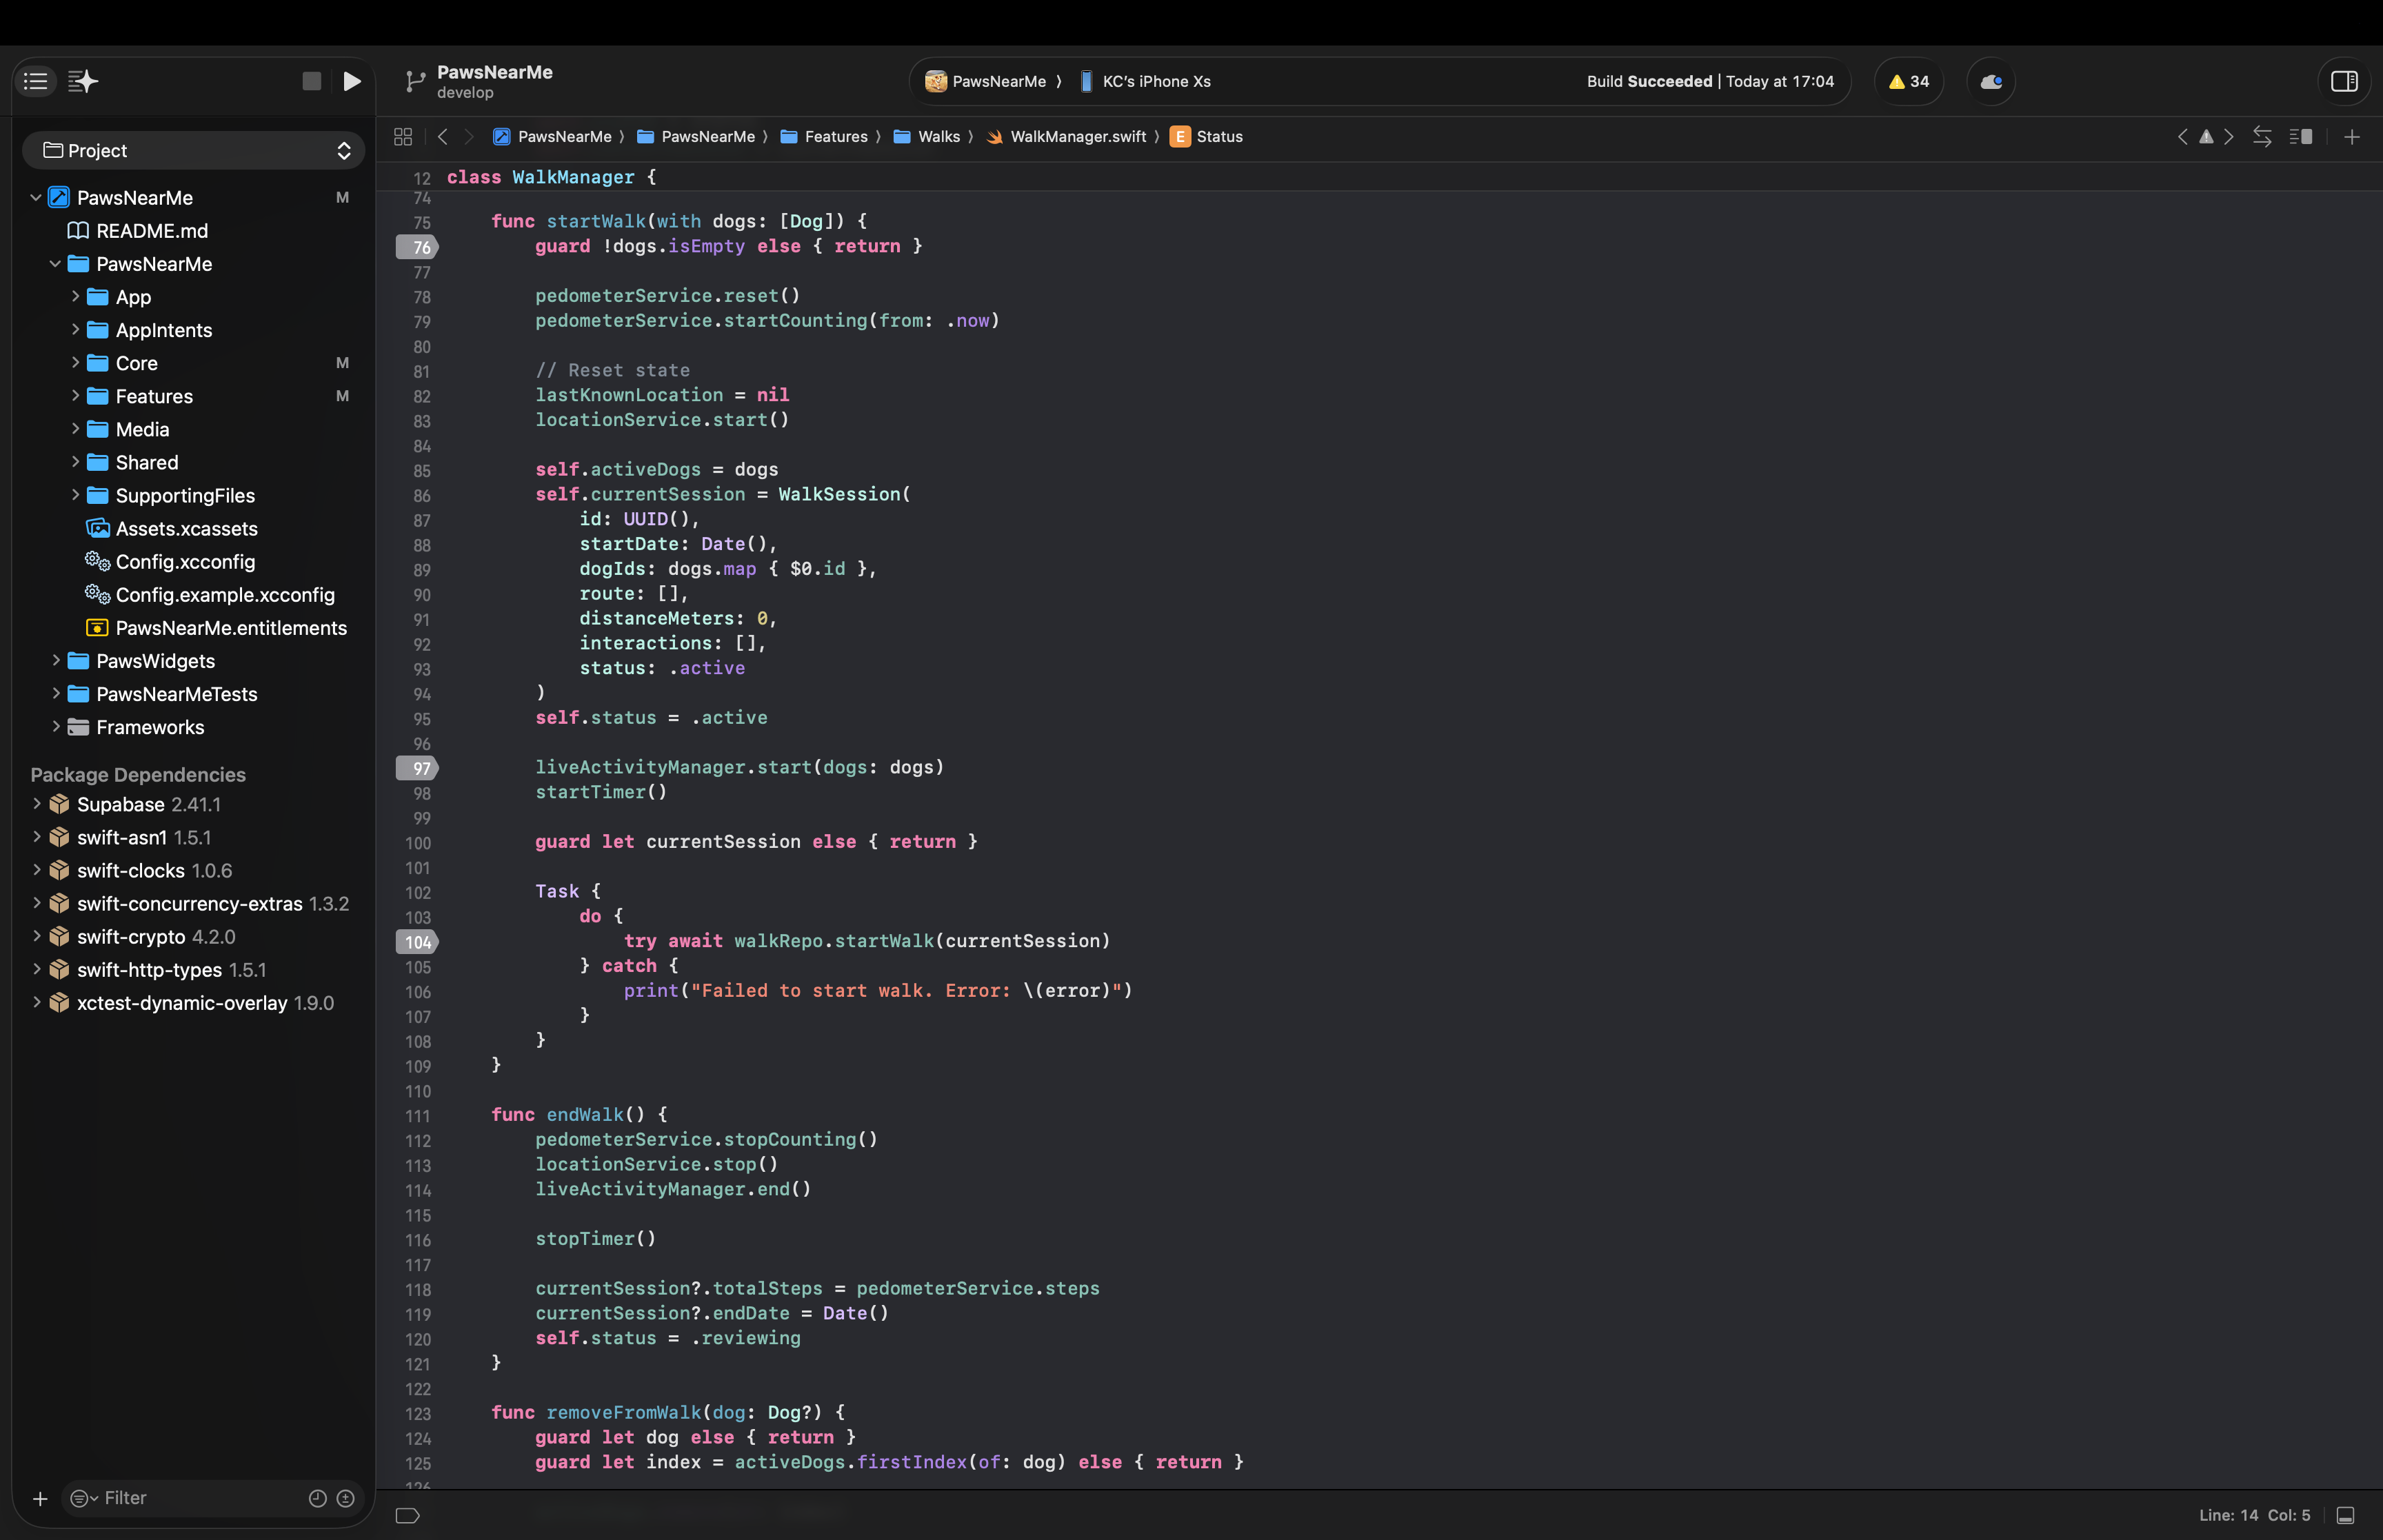Open the Xcode Cloud status icon
Image resolution: width=2383 pixels, height=1540 pixels.
(x=1990, y=81)
